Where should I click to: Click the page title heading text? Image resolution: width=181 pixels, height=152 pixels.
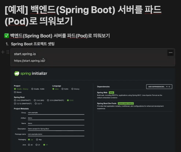(x=83, y=15)
